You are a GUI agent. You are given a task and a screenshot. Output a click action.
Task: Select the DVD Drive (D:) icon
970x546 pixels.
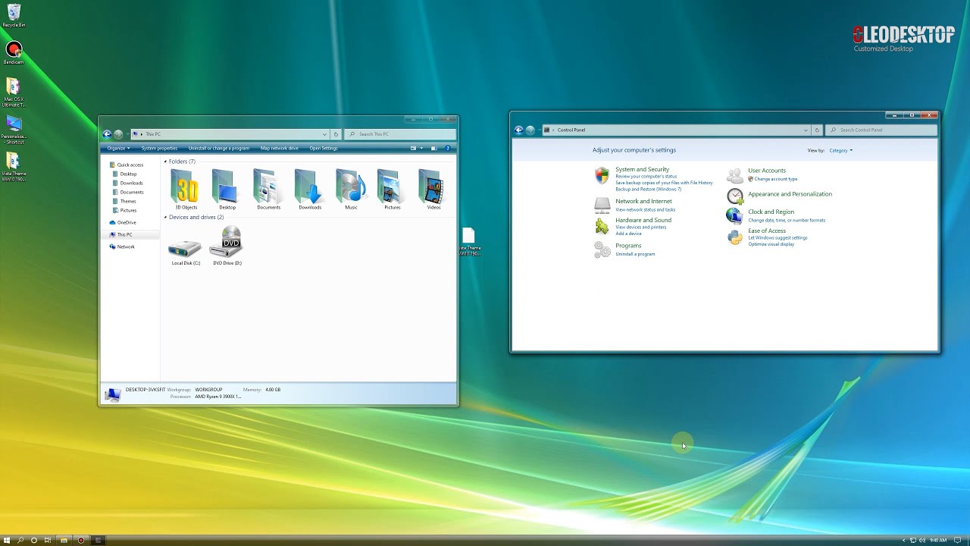227,243
